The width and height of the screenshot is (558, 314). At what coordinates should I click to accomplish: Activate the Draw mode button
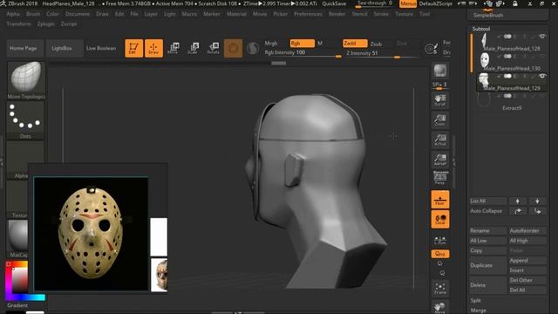(153, 48)
